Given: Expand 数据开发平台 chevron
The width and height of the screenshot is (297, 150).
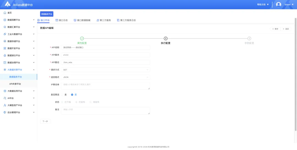Looking at the screenshot, I should click(x=34, y=48).
